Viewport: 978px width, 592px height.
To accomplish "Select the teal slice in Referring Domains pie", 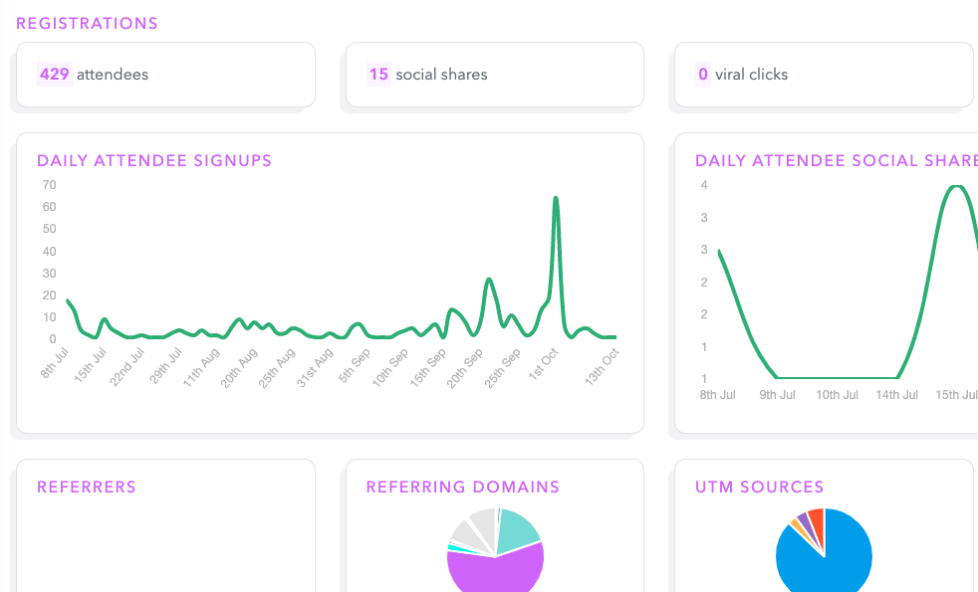I will click(518, 529).
